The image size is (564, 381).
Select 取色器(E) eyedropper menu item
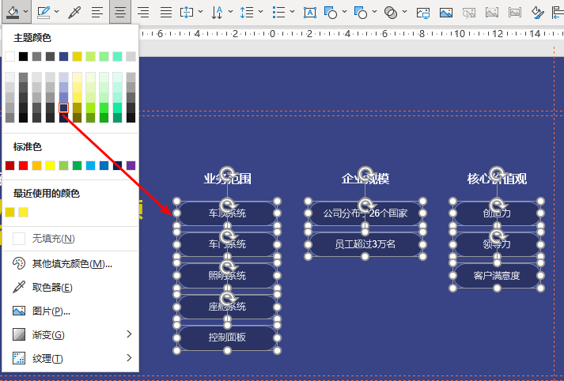[x=70, y=287]
